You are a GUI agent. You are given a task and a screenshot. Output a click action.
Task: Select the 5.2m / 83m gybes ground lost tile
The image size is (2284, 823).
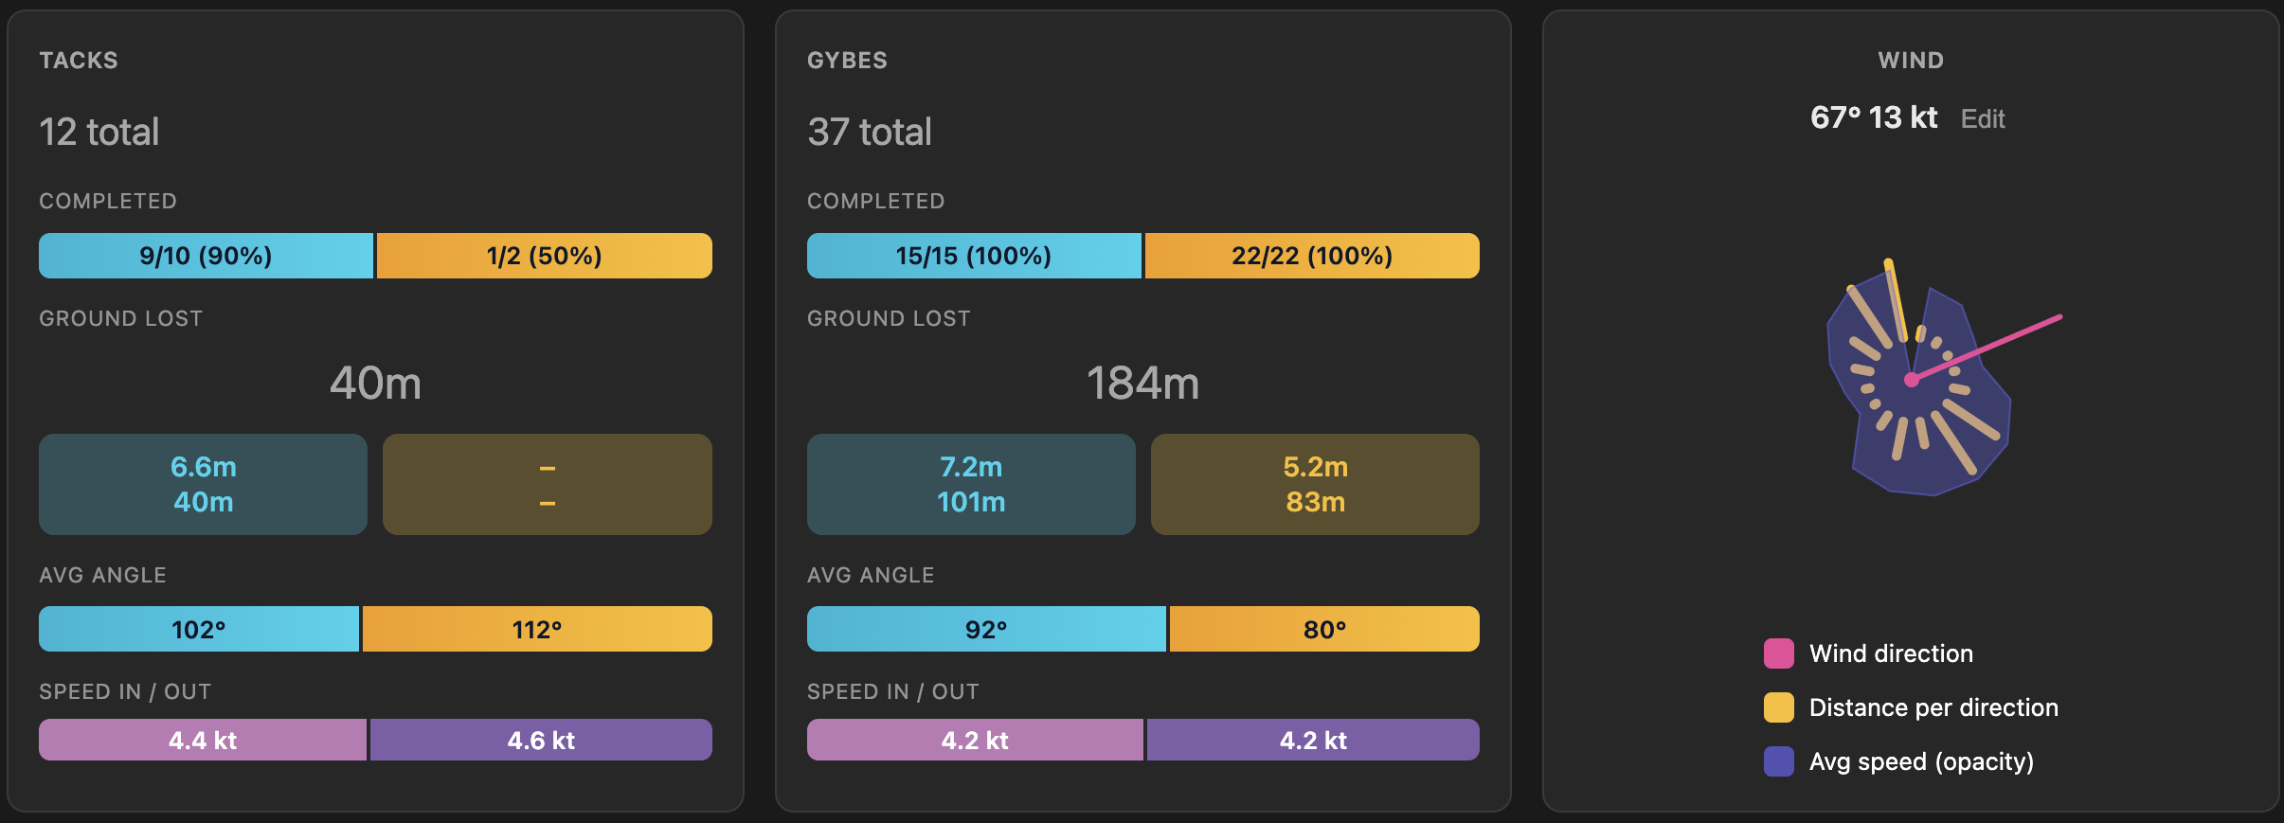[1314, 484]
